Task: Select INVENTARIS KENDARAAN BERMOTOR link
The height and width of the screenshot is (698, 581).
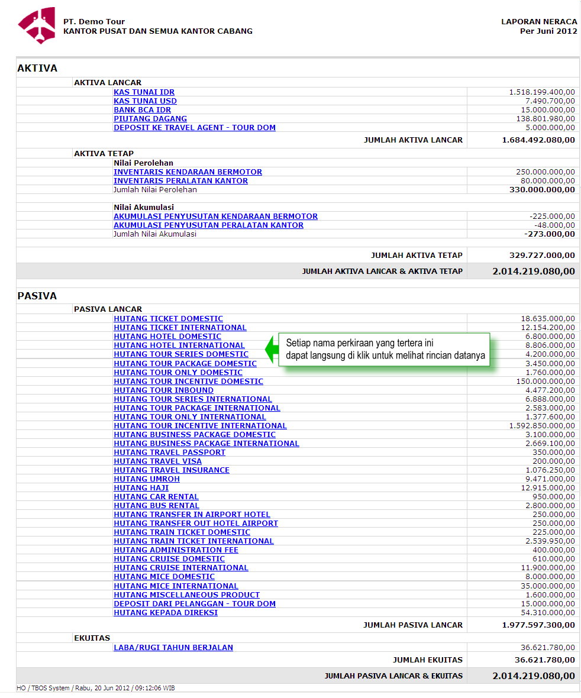Action: pos(188,172)
